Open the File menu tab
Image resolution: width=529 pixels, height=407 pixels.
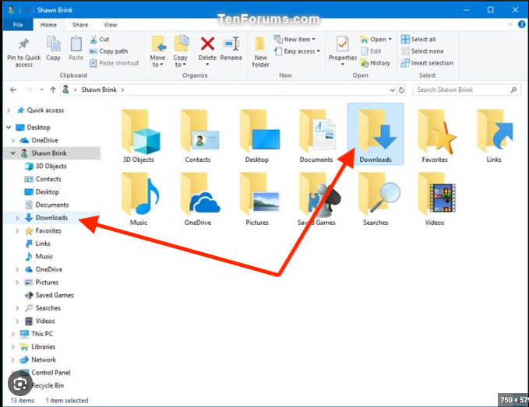[18, 25]
